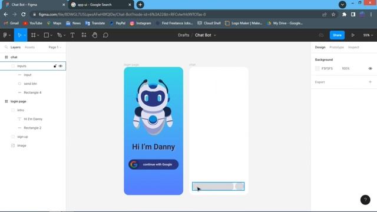Open the shape tools dropdown arrow
Viewport: 377px width, 212px height.
[51, 35]
